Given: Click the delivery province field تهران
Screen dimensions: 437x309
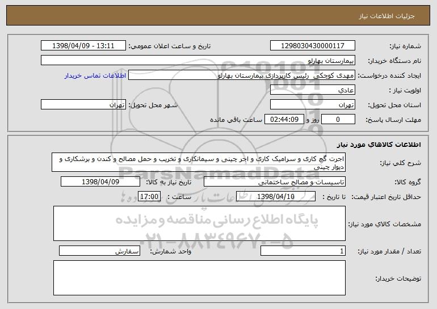Looking at the screenshot, I should point(312,105).
